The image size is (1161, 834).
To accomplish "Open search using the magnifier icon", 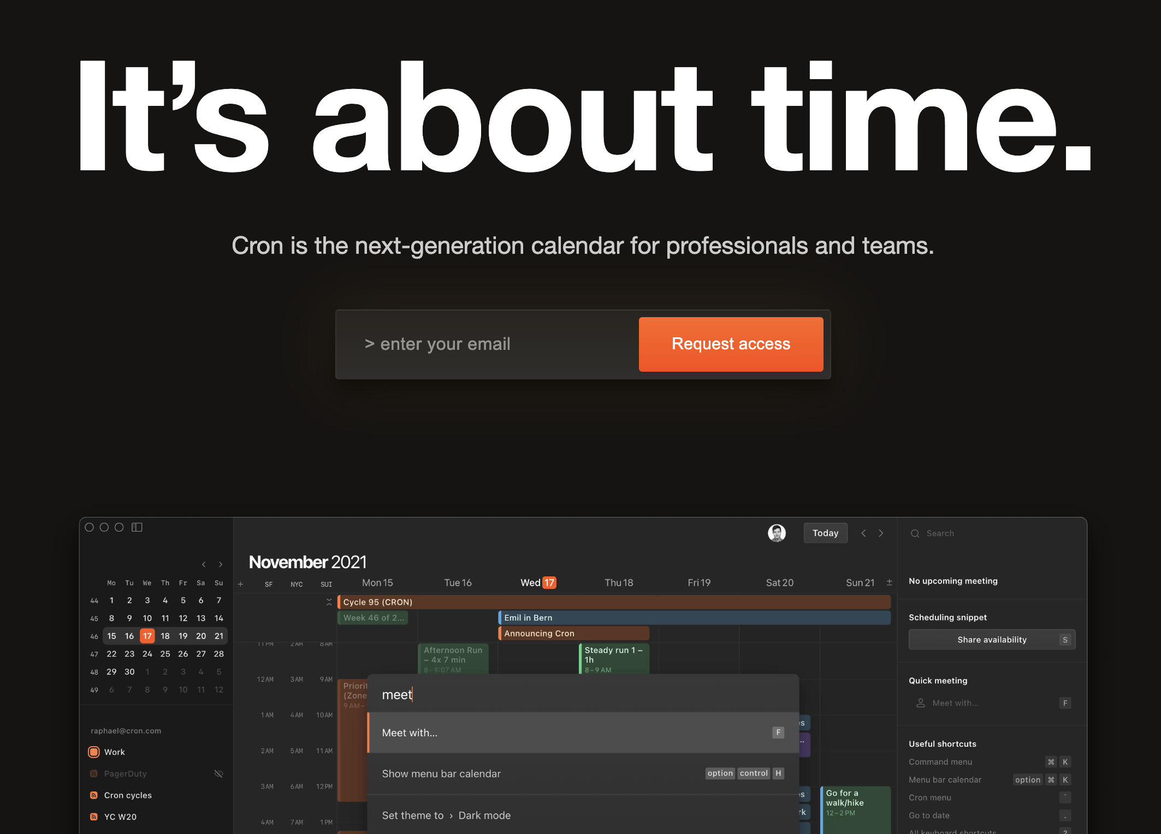I will [915, 533].
